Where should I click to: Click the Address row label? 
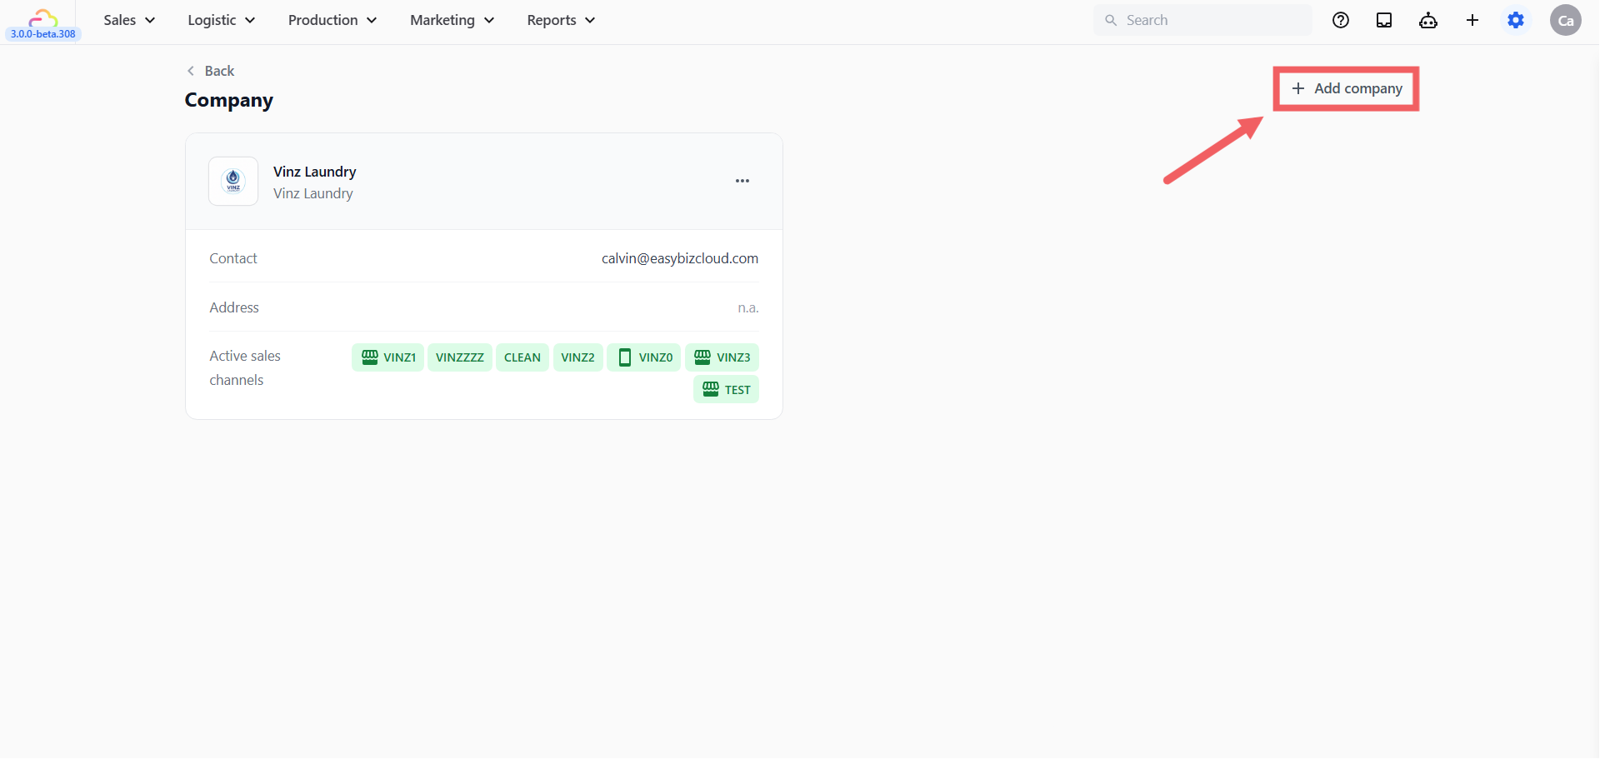(x=234, y=307)
